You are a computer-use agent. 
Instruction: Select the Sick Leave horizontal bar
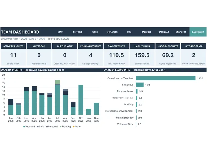pyautogui.click(x=139, y=85)
